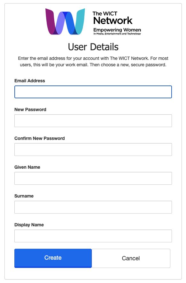This screenshot has height=283, width=186.
Task: Click the Confirm New Password label
Action: (40, 138)
